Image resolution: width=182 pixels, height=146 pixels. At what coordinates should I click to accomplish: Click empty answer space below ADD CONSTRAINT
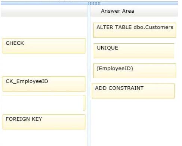click(x=134, y=122)
